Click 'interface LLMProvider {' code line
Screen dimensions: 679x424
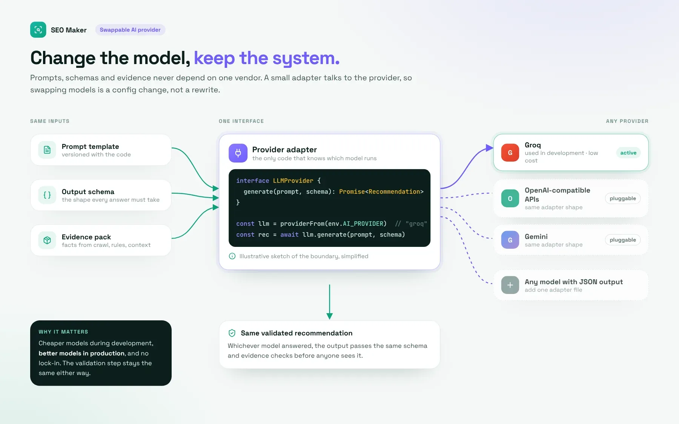point(278,181)
